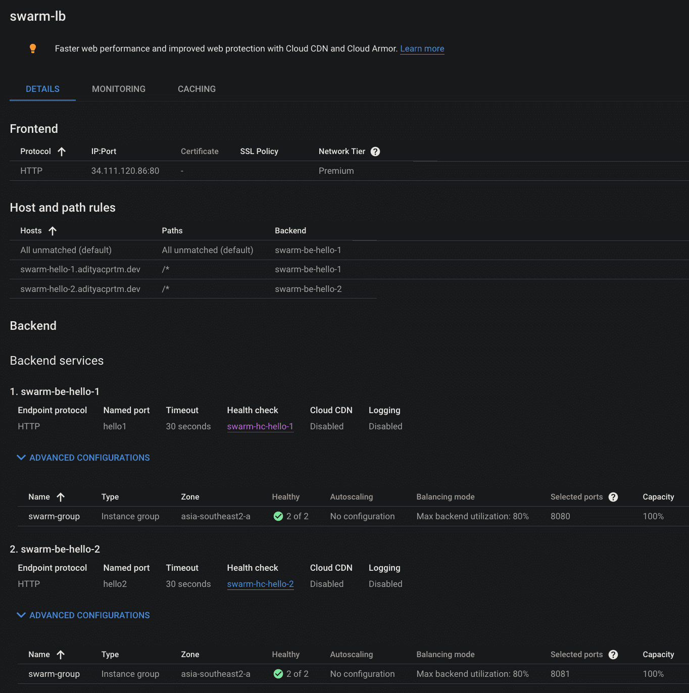This screenshot has height=693, width=689.
Task: Click Selected ports help icon for swarm-be-hello-1
Action: click(613, 497)
